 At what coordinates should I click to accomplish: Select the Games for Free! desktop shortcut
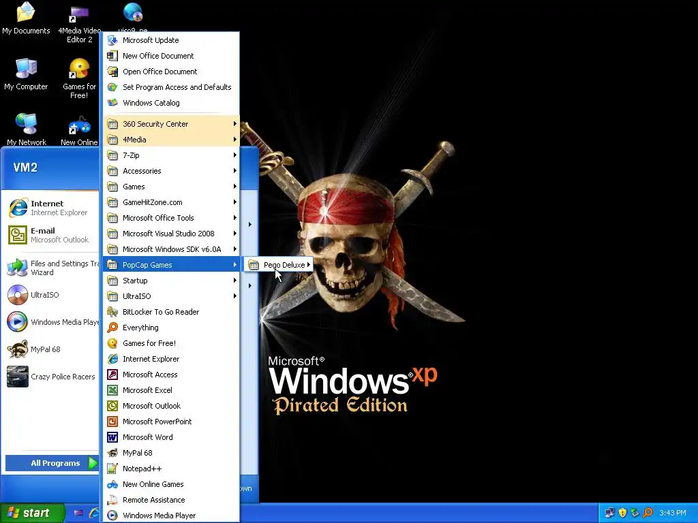click(x=79, y=79)
